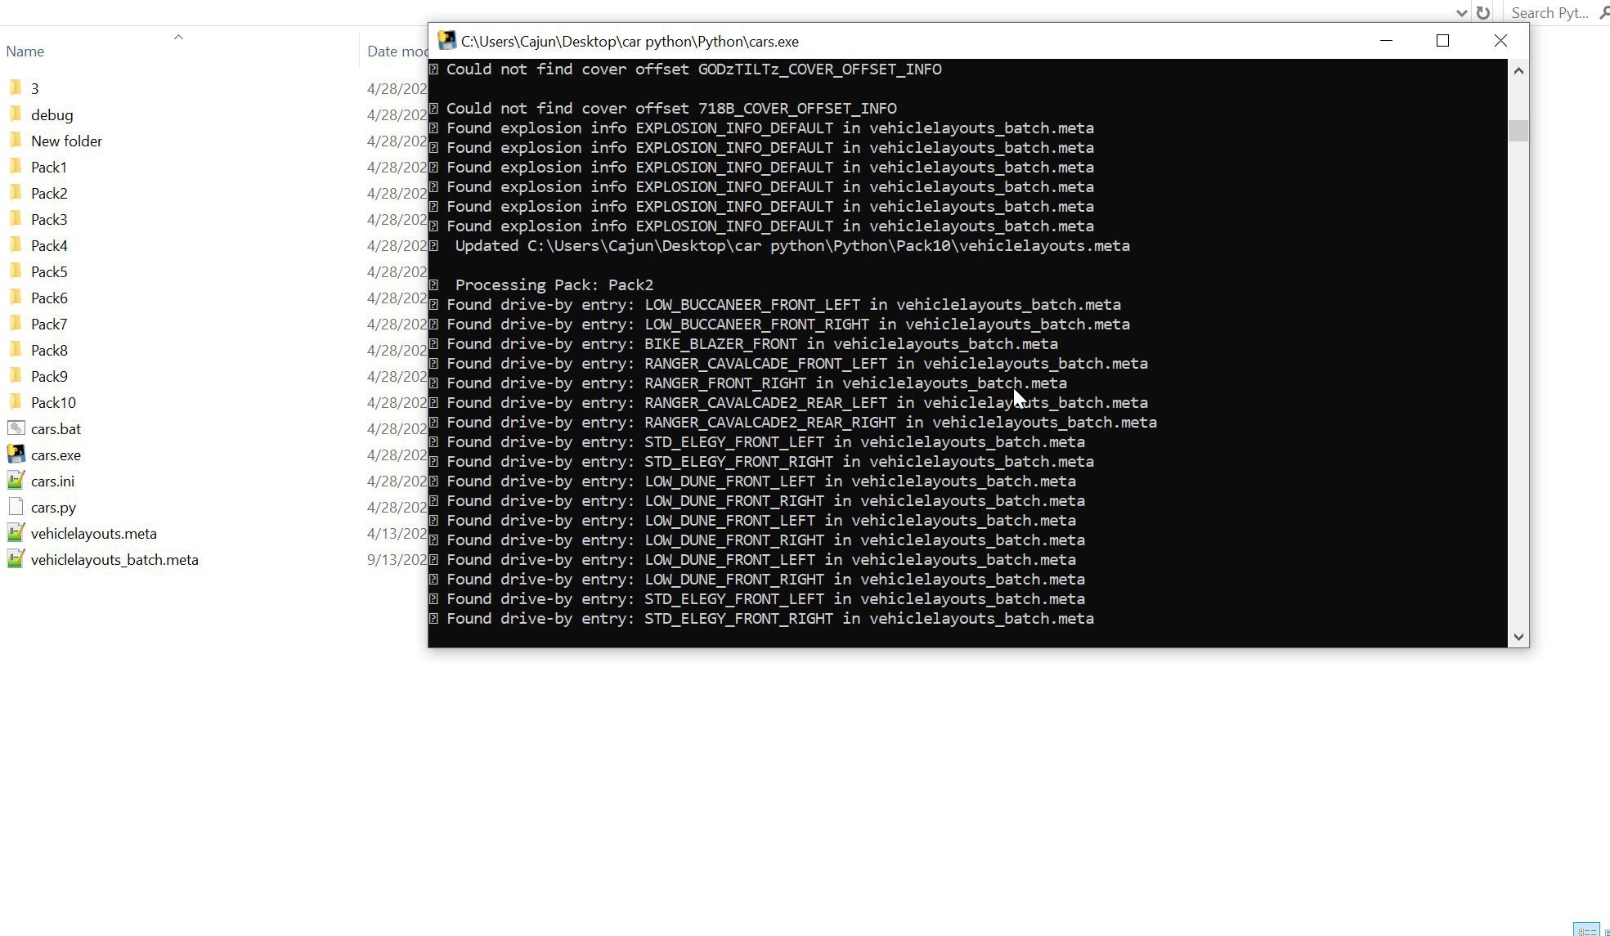Click the Pack1 folder icon
The image size is (1610, 936).
click(16, 167)
